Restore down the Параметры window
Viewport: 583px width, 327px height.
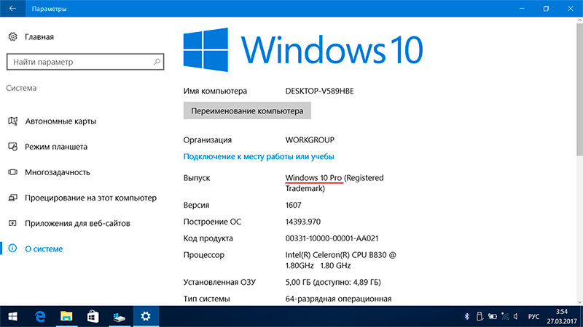(546, 9)
